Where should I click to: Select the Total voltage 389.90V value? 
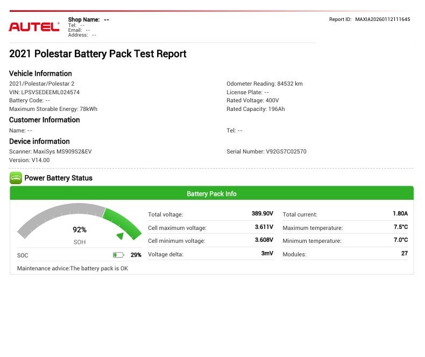(263, 214)
